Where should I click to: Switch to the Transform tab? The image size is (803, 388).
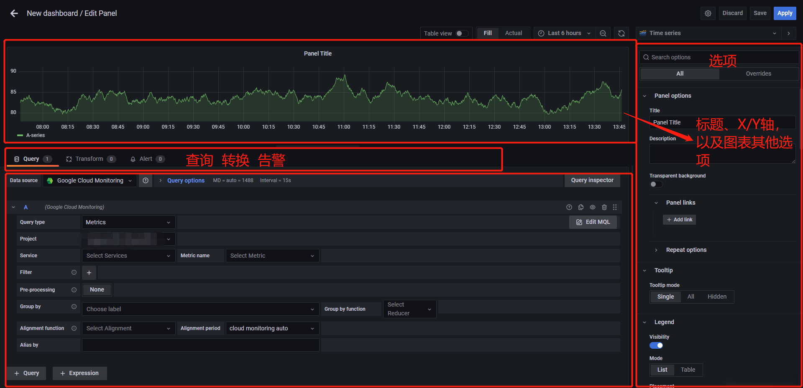point(90,159)
